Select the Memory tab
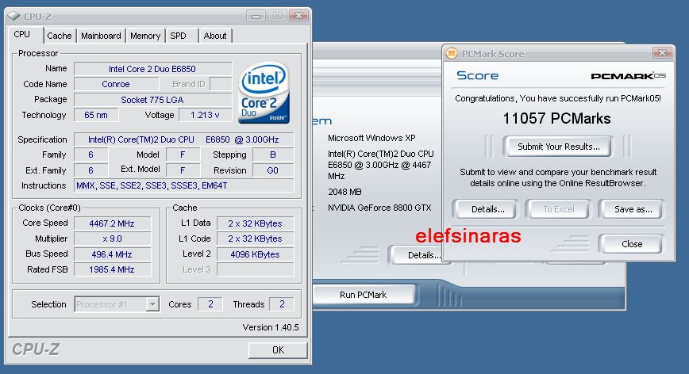Image resolution: width=689 pixels, height=374 pixels. coord(145,36)
